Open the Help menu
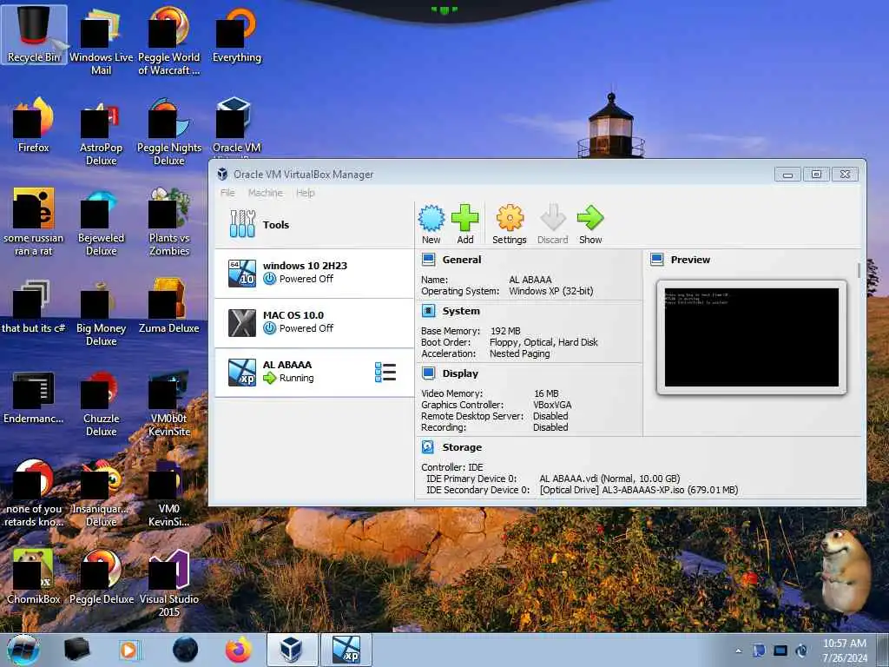The height and width of the screenshot is (667, 889). [305, 193]
